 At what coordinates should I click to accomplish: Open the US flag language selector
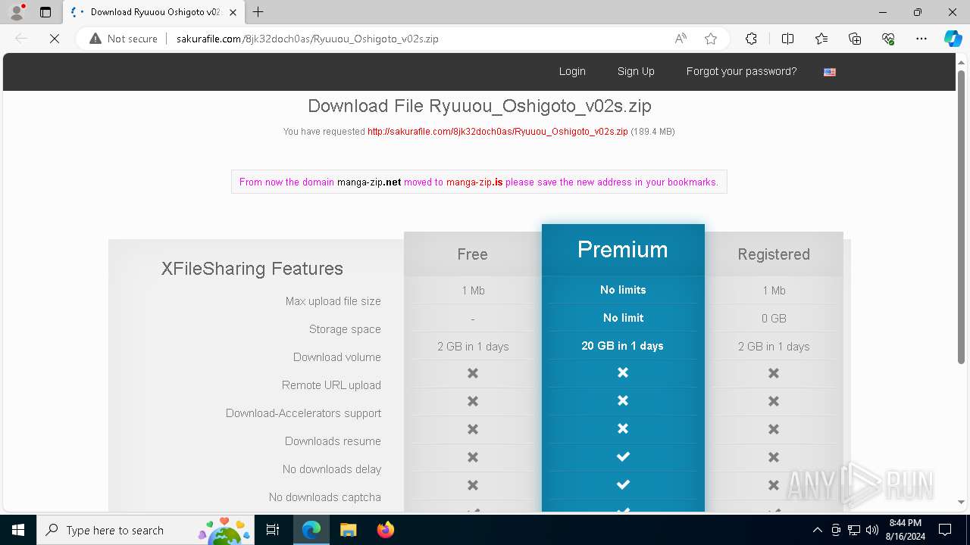[830, 72]
